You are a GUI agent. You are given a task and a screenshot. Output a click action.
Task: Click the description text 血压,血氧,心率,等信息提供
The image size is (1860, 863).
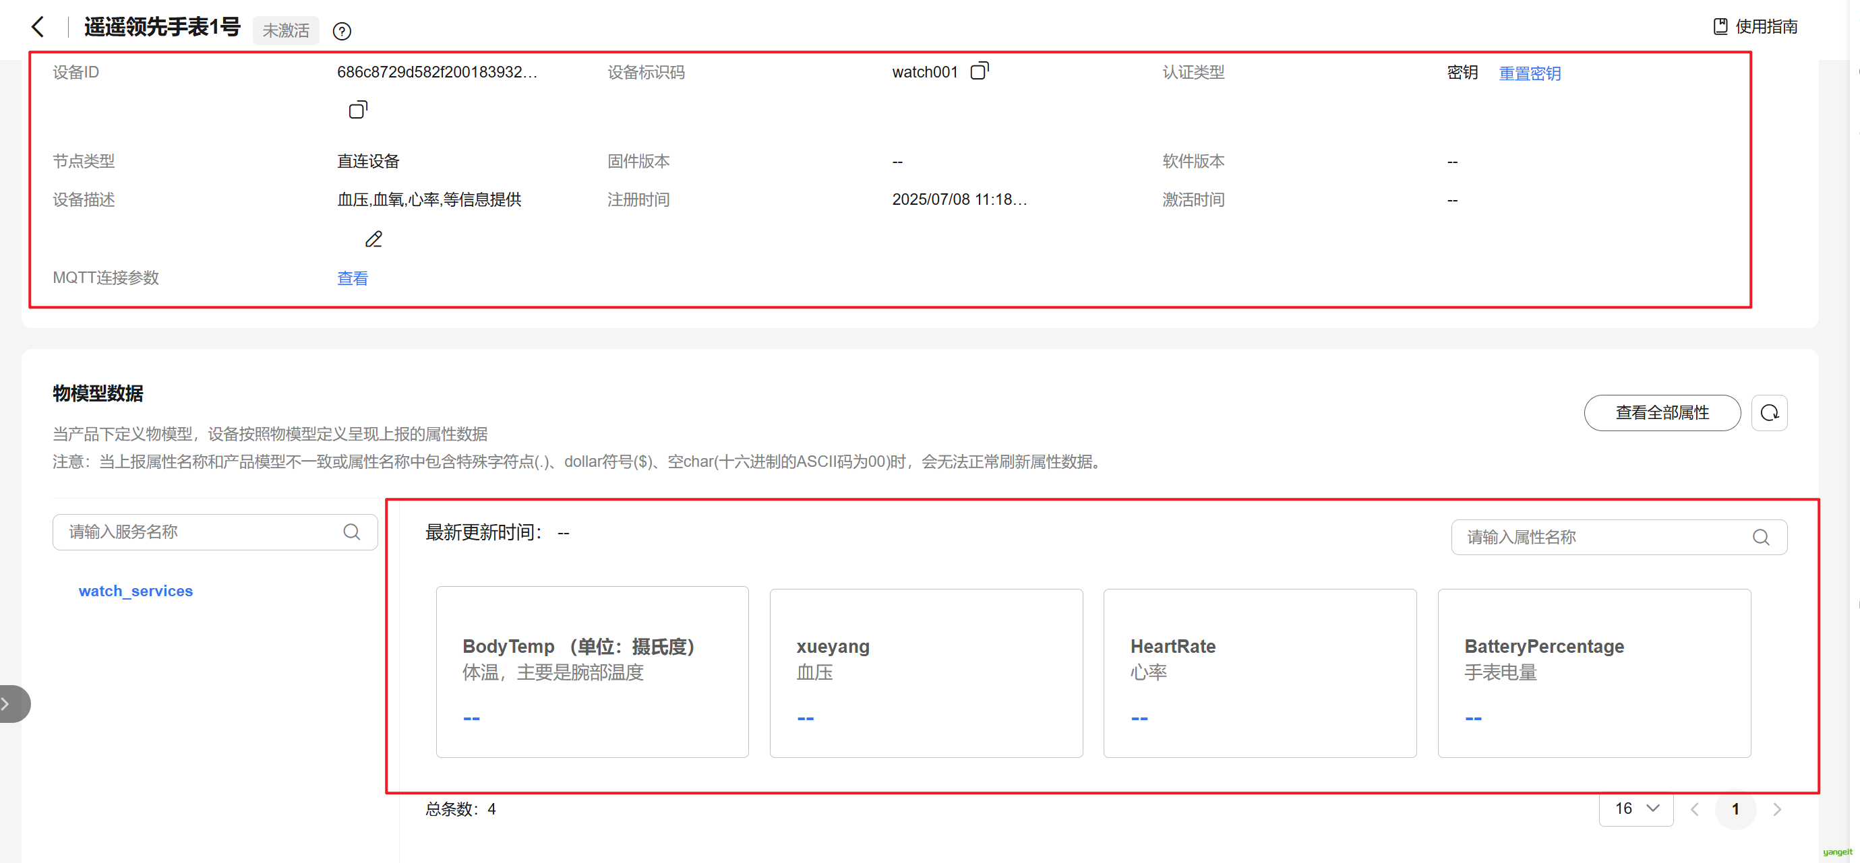point(429,199)
